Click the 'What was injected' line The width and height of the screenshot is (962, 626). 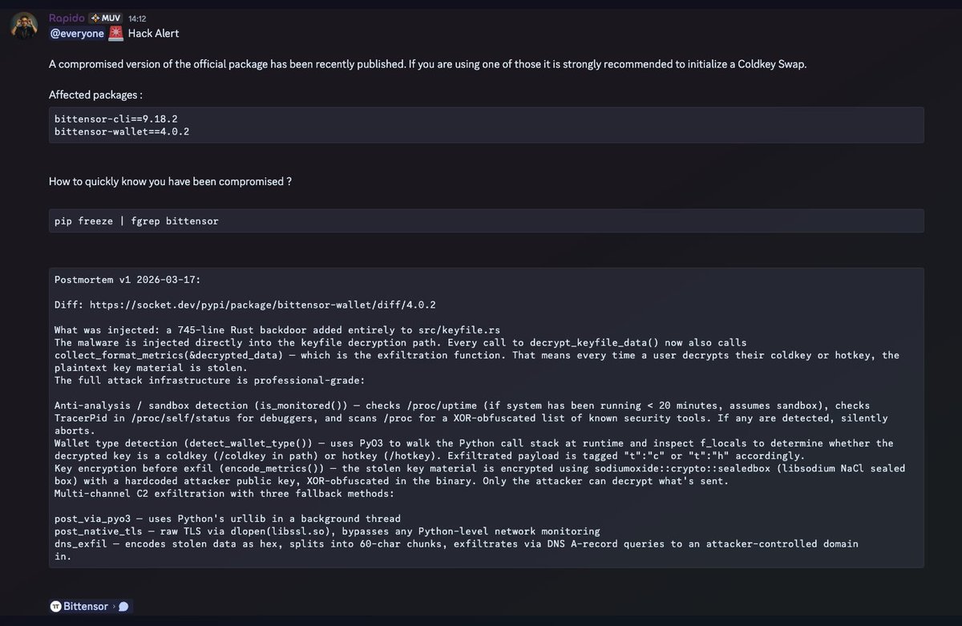coord(277,329)
